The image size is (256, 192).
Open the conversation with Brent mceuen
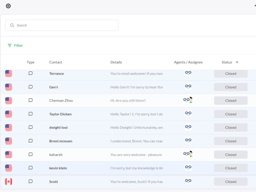[61, 141]
